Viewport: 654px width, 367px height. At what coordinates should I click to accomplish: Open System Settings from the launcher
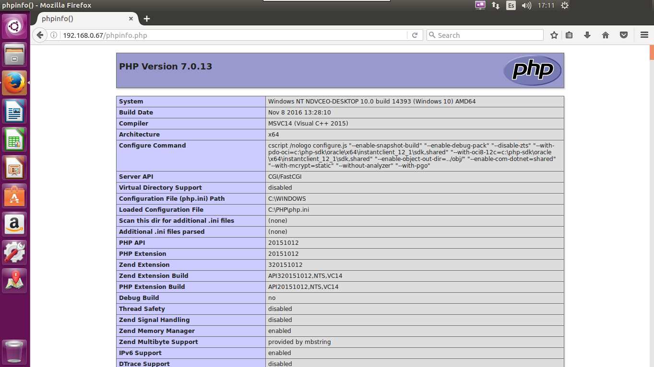14,252
